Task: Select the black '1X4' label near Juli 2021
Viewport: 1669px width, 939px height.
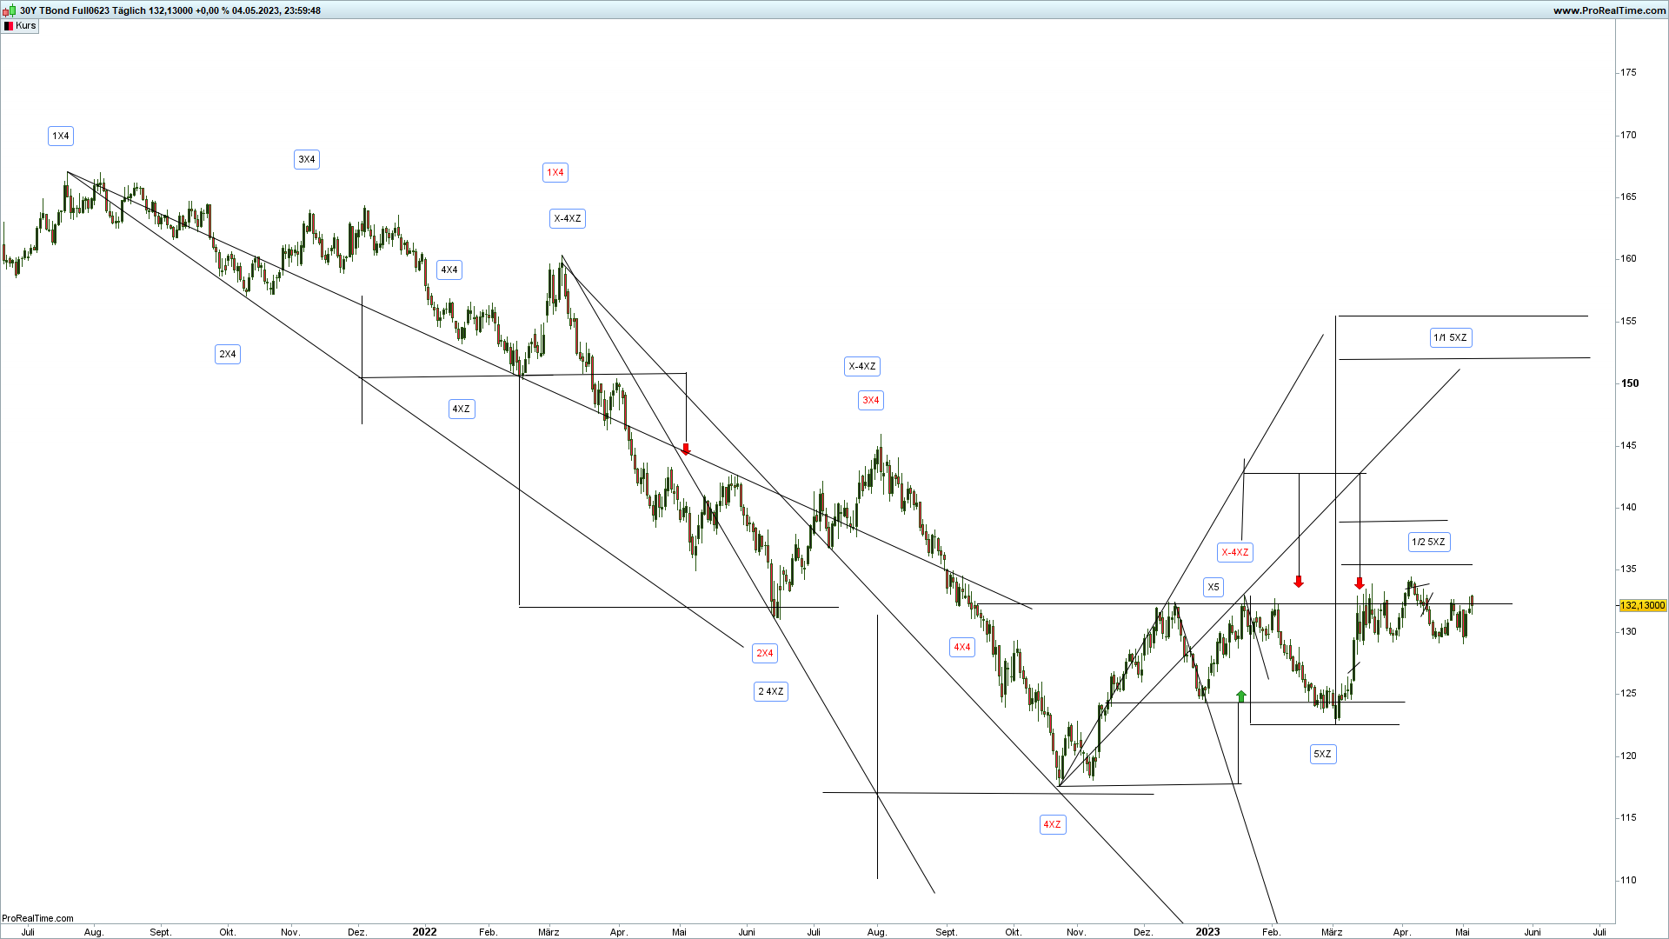Action: [60, 136]
